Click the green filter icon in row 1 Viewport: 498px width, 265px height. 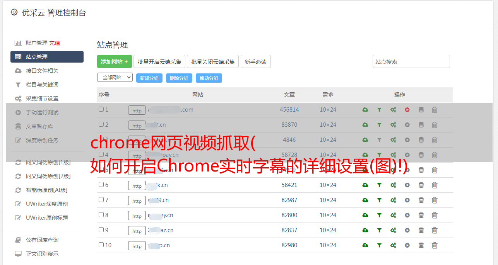click(379, 110)
